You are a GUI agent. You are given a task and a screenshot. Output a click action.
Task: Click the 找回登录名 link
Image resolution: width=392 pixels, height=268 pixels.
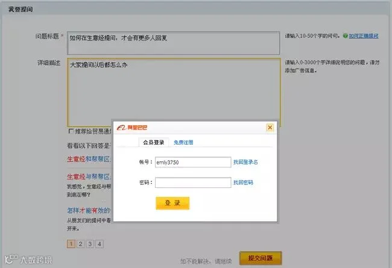tap(245, 162)
